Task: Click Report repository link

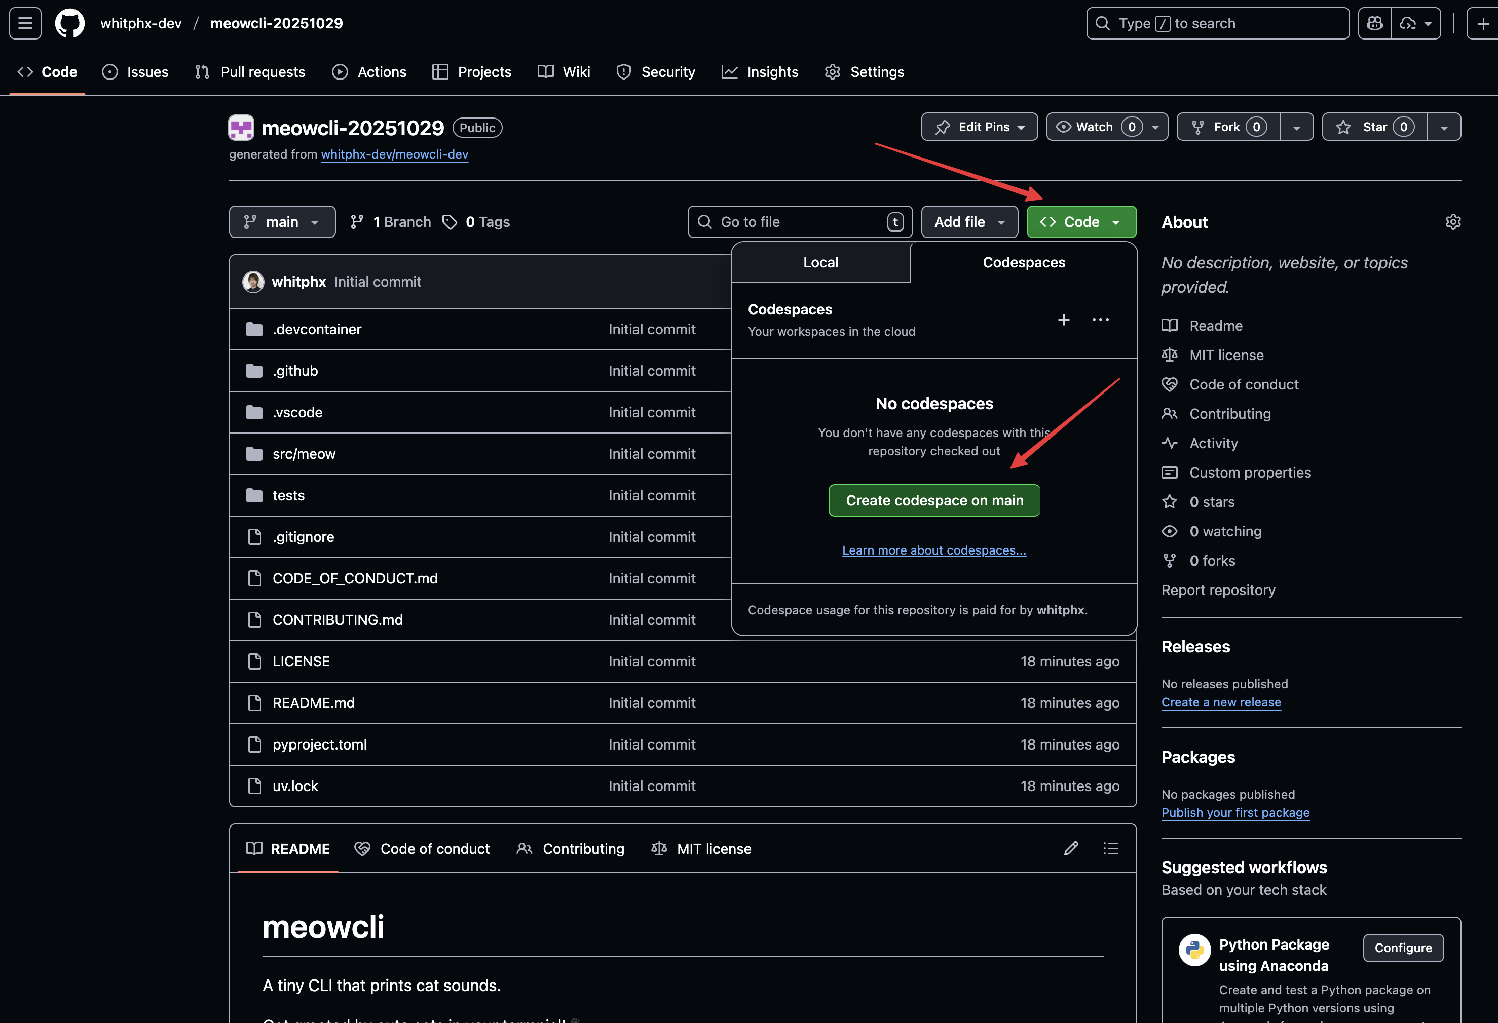Action: (x=1218, y=590)
